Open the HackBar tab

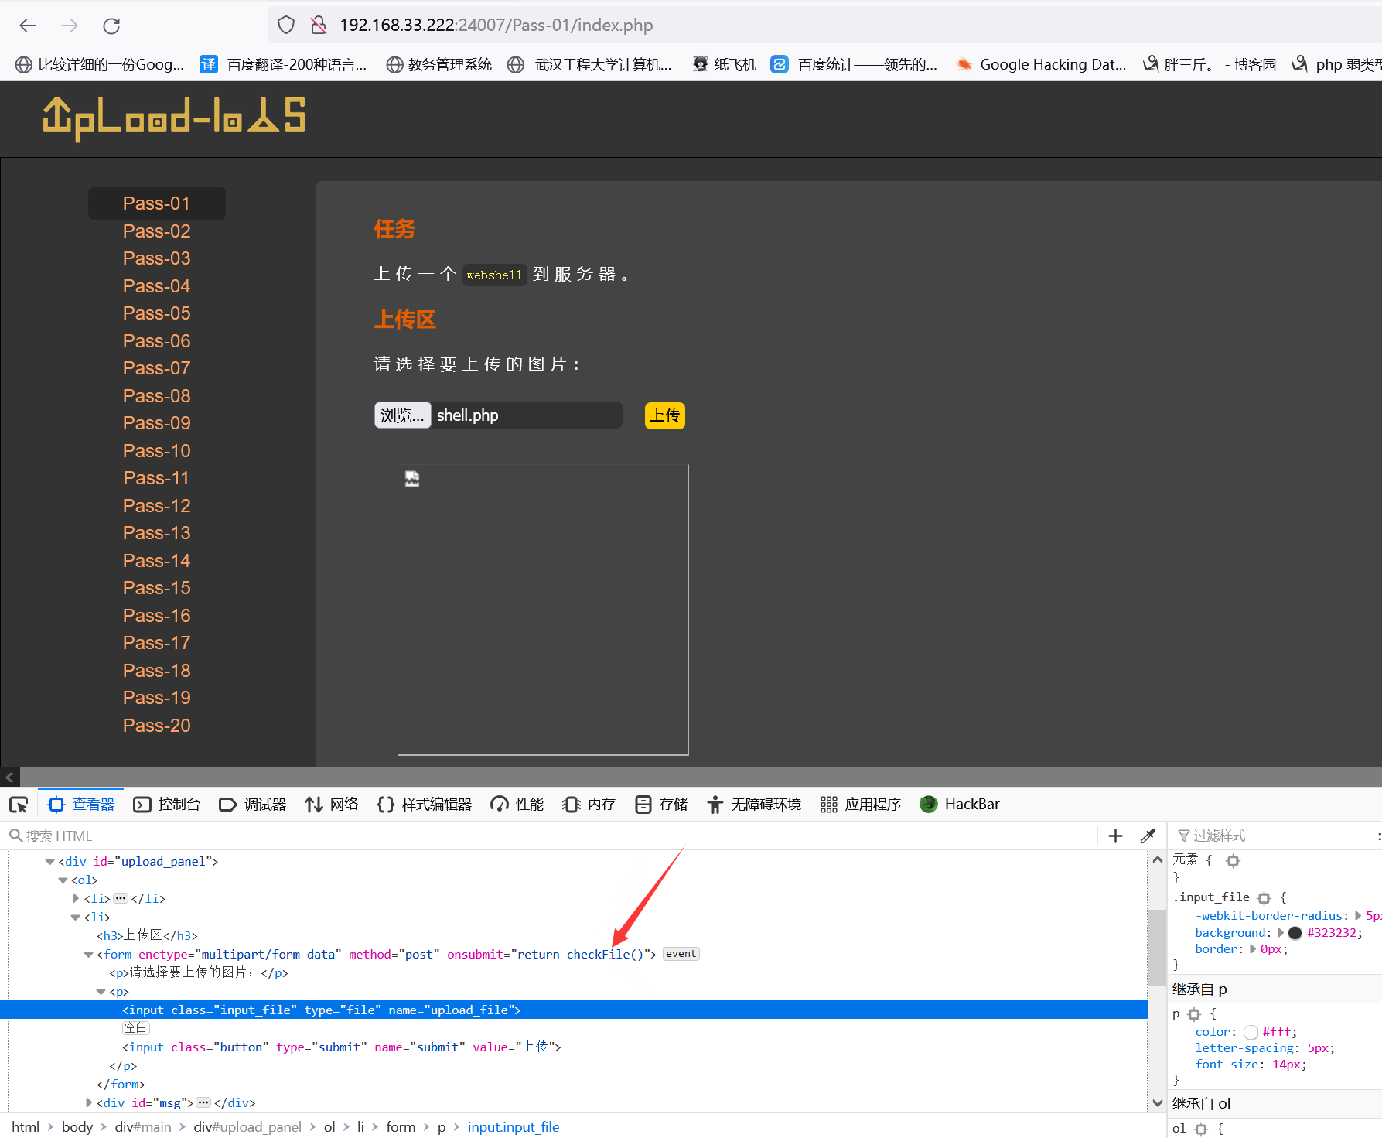[960, 805]
